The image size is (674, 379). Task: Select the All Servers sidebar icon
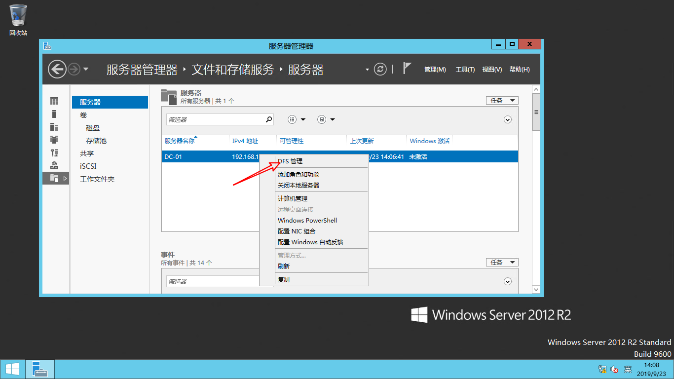(x=54, y=127)
